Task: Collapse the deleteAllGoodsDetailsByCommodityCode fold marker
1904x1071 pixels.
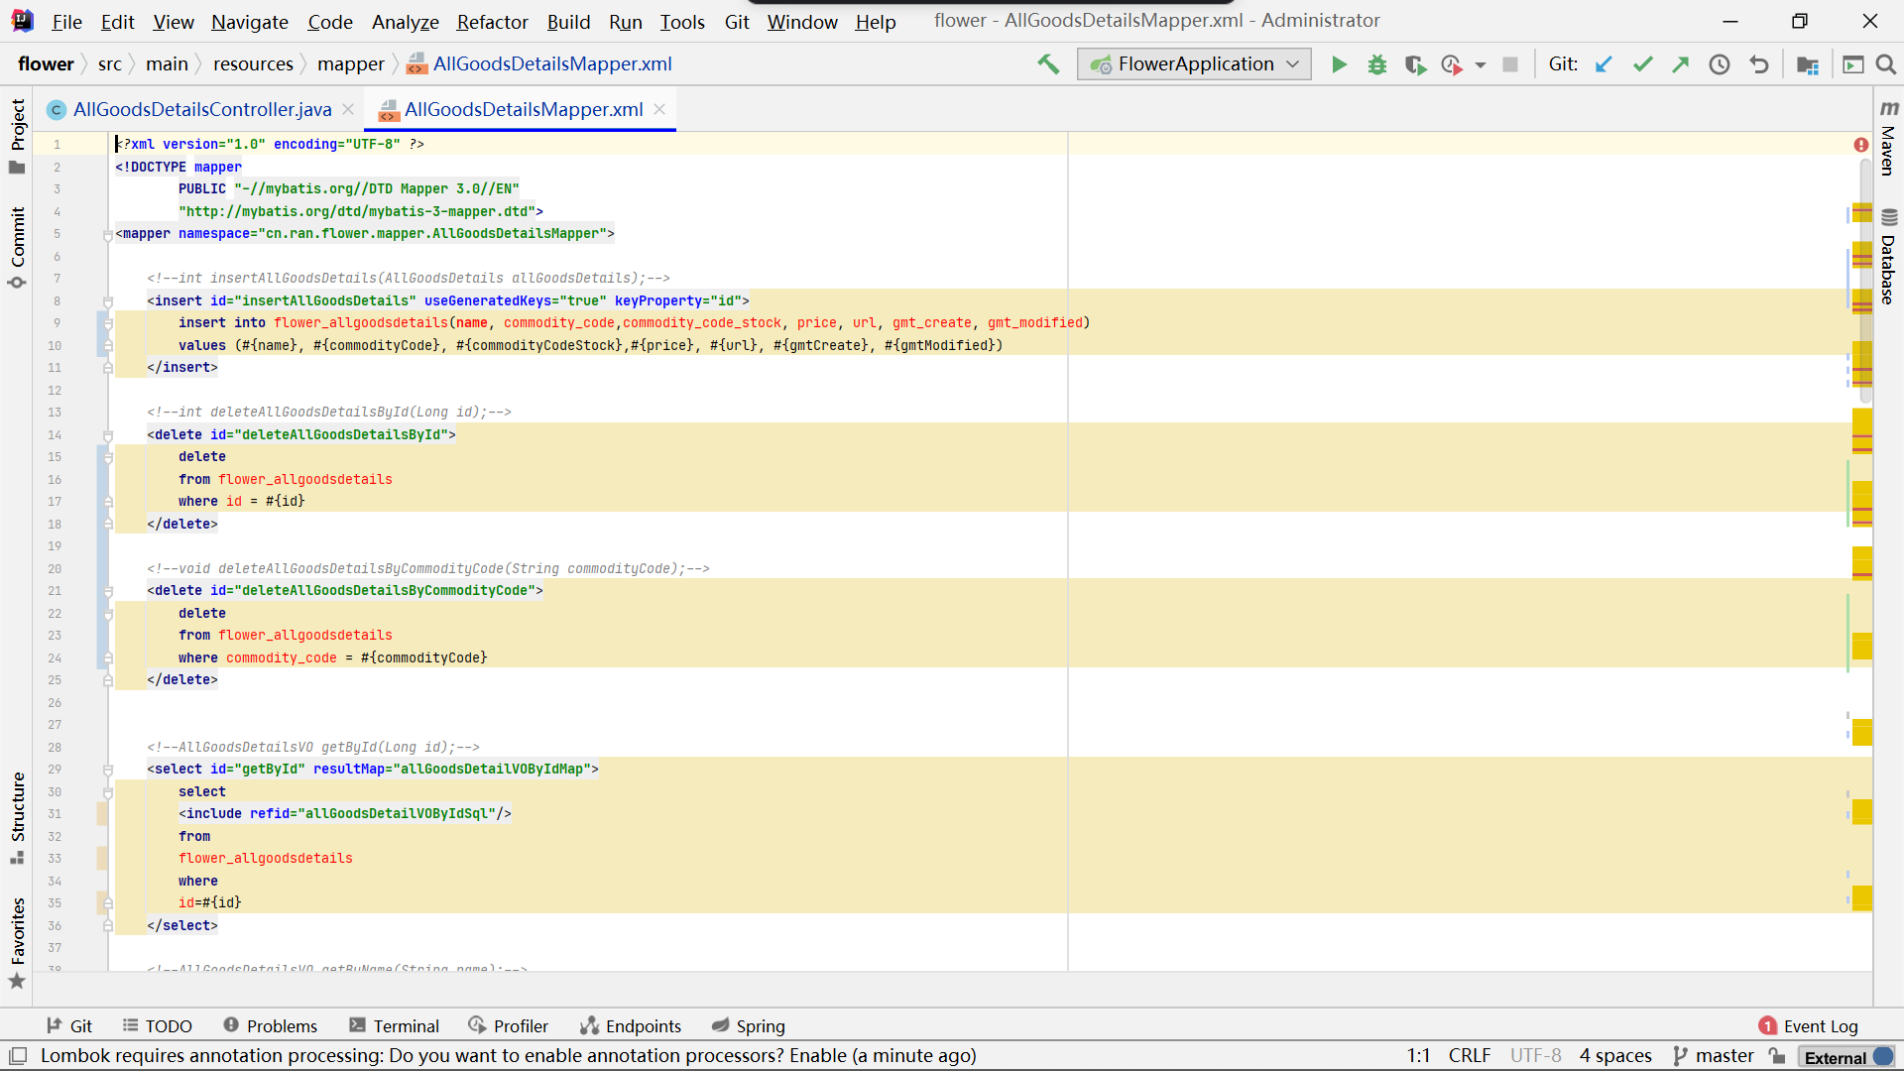Action: point(108,591)
